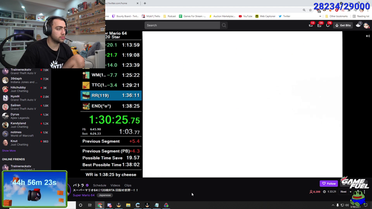372x209 pixels.
Task: Show hidden system tray icons chevron
Action: pyautogui.click(x=333, y=205)
